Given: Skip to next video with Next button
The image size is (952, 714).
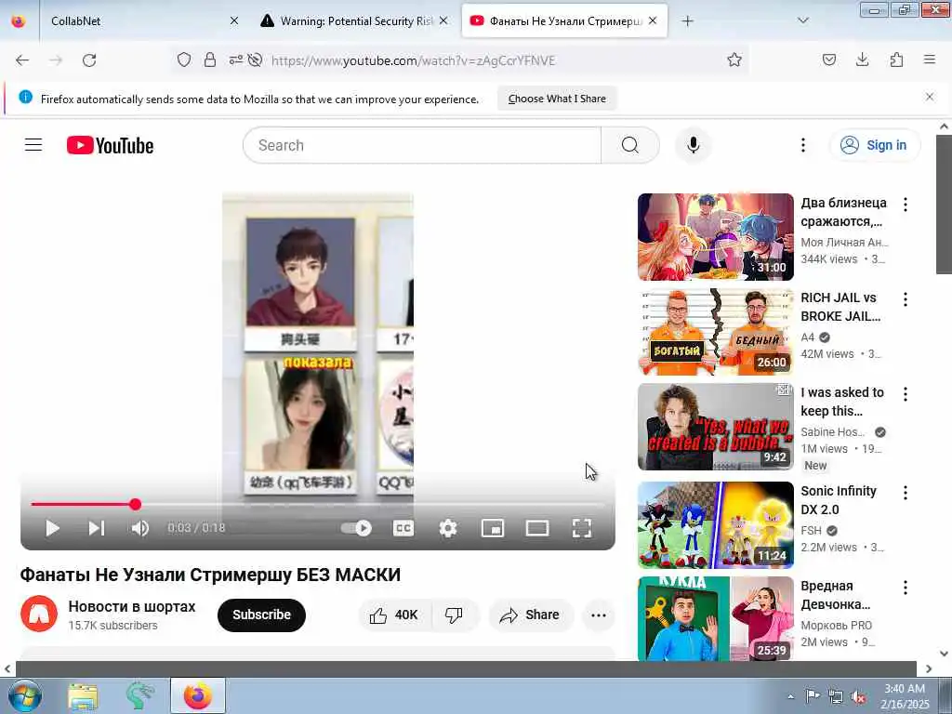Looking at the screenshot, I should coord(97,528).
